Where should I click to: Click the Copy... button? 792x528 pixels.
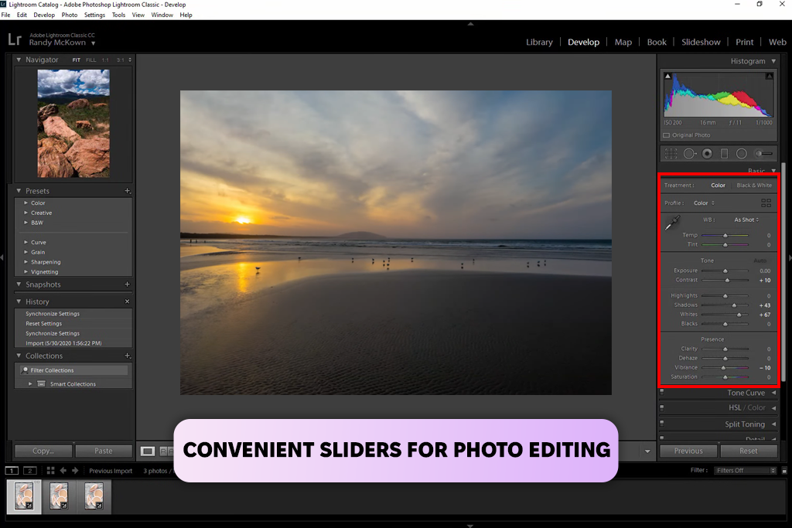pyautogui.click(x=43, y=451)
